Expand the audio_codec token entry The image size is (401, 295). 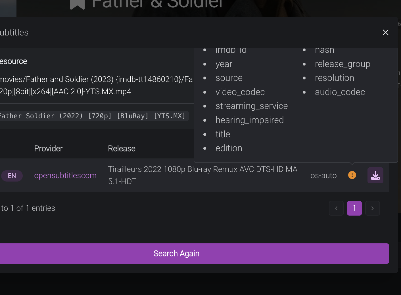[x=340, y=92]
